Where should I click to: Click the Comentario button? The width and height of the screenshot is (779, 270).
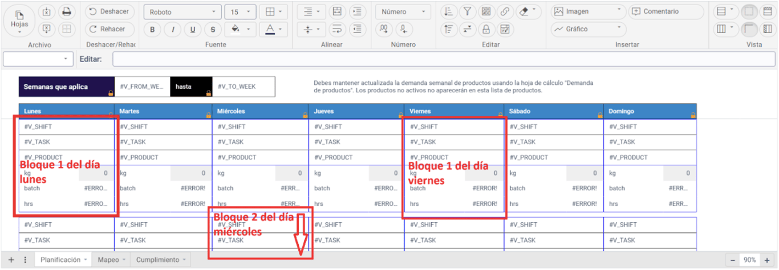coord(666,11)
